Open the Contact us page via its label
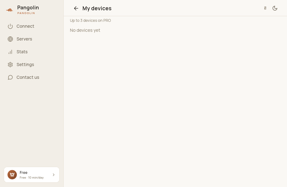The width and height of the screenshot is (287, 187). point(28,78)
